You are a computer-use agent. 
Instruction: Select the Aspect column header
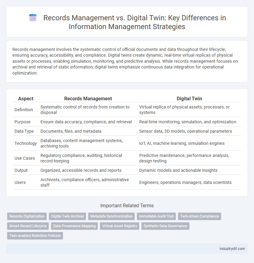[x=26, y=98]
